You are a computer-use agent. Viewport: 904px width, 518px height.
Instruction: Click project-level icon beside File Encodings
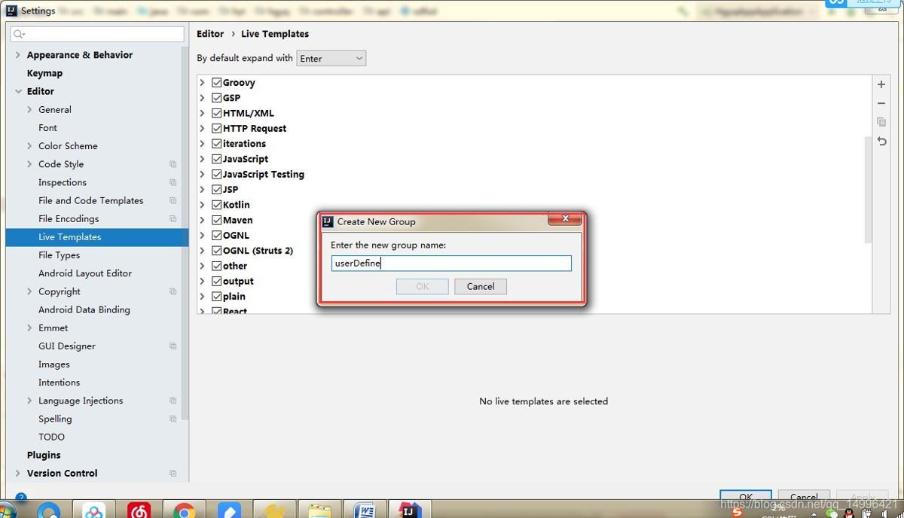(173, 219)
